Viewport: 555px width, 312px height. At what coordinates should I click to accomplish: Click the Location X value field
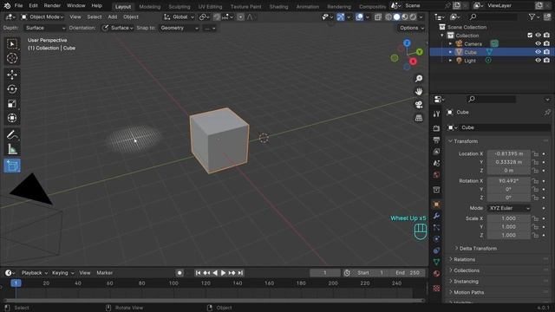point(509,153)
